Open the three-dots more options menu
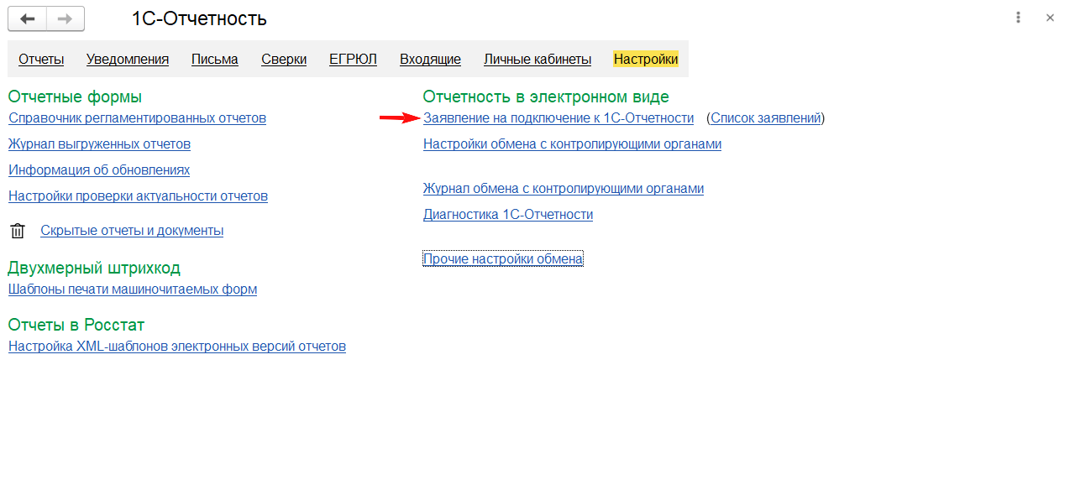Viewport: 1075px width, 485px height. 1019,18
